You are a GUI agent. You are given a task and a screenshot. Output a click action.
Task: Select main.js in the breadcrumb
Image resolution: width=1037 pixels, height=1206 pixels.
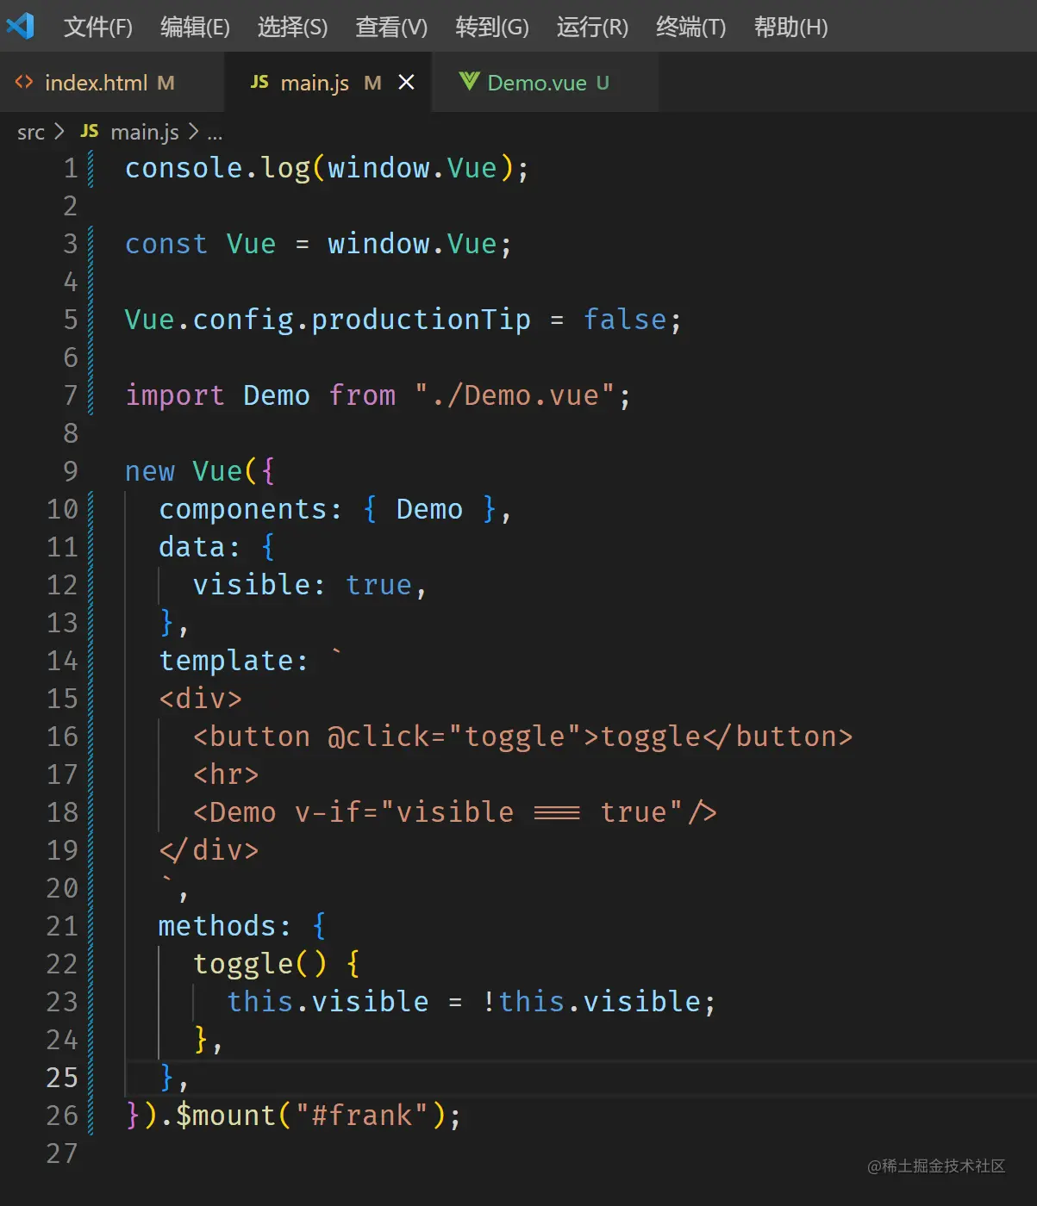pos(145,132)
